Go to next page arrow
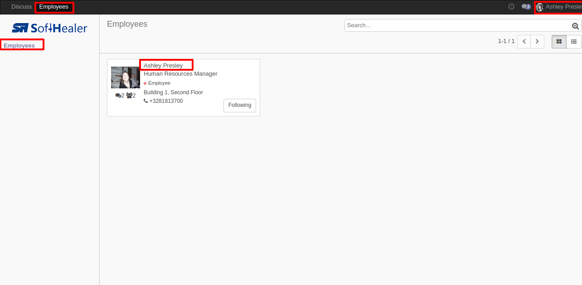The width and height of the screenshot is (582, 285). click(537, 41)
